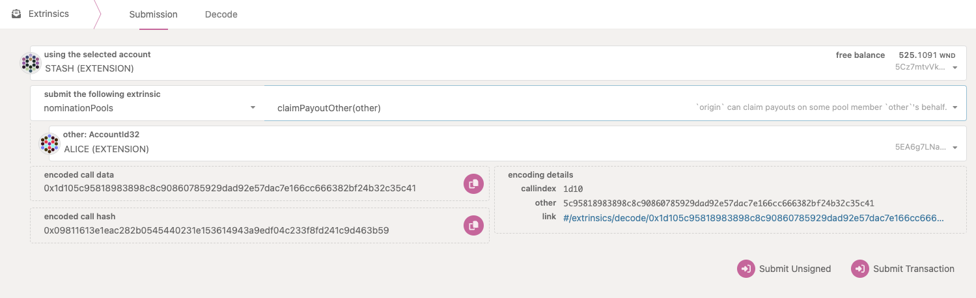
Task: Copy the encoded call hash
Action: point(473,225)
